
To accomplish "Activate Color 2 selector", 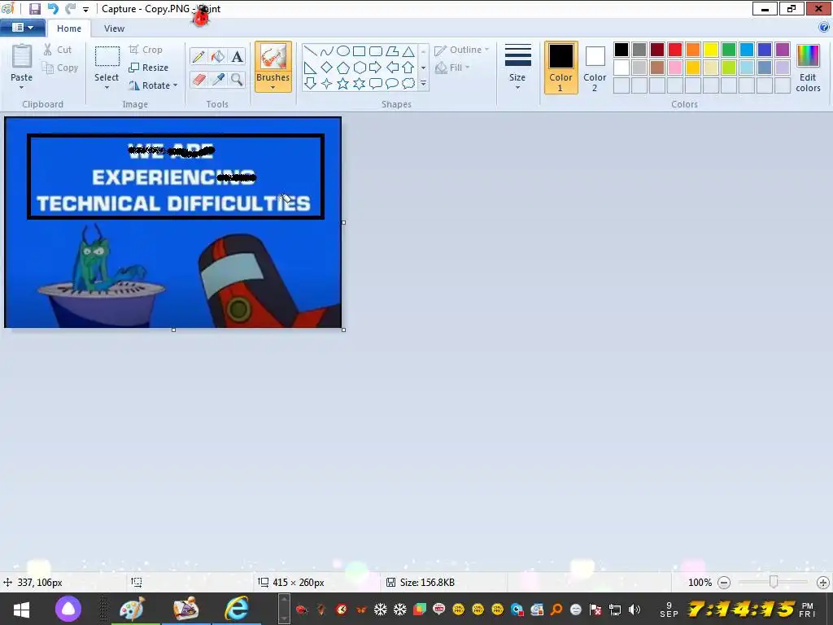I will [x=595, y=68].
